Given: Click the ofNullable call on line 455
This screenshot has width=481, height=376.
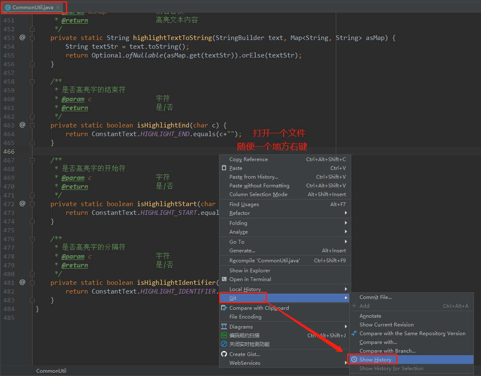Looking at the screenshot, I should 144,55.
